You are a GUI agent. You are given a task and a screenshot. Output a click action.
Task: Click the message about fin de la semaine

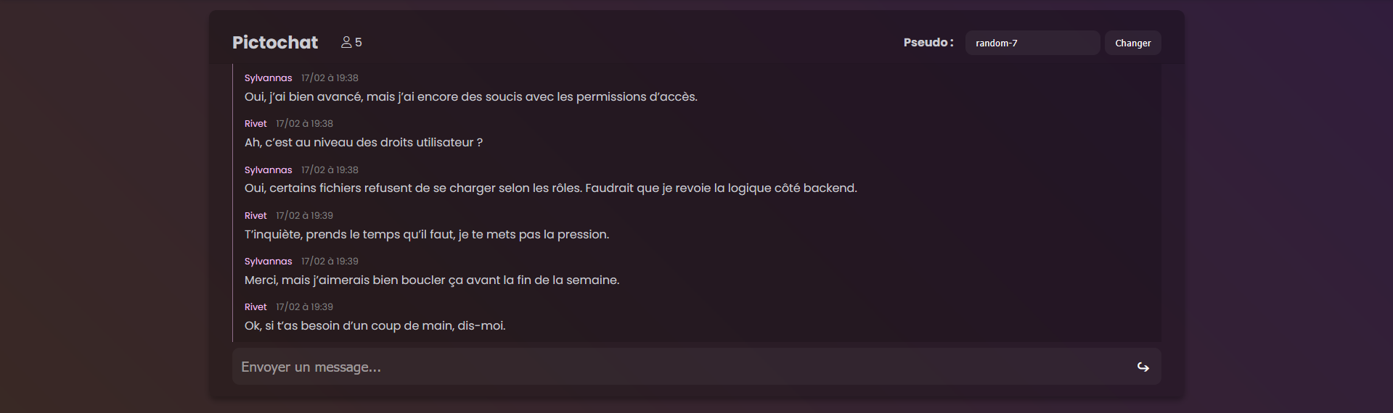pyautogui.click(x=432, y=280)
